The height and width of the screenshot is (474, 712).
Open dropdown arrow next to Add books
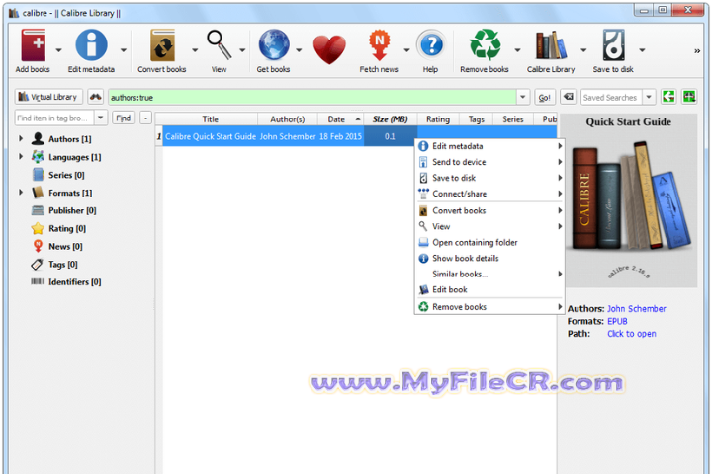58,50
